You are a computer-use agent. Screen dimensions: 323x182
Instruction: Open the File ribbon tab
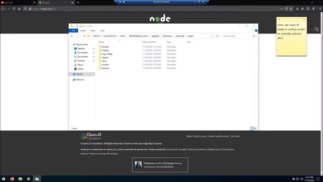click(73, 30)
